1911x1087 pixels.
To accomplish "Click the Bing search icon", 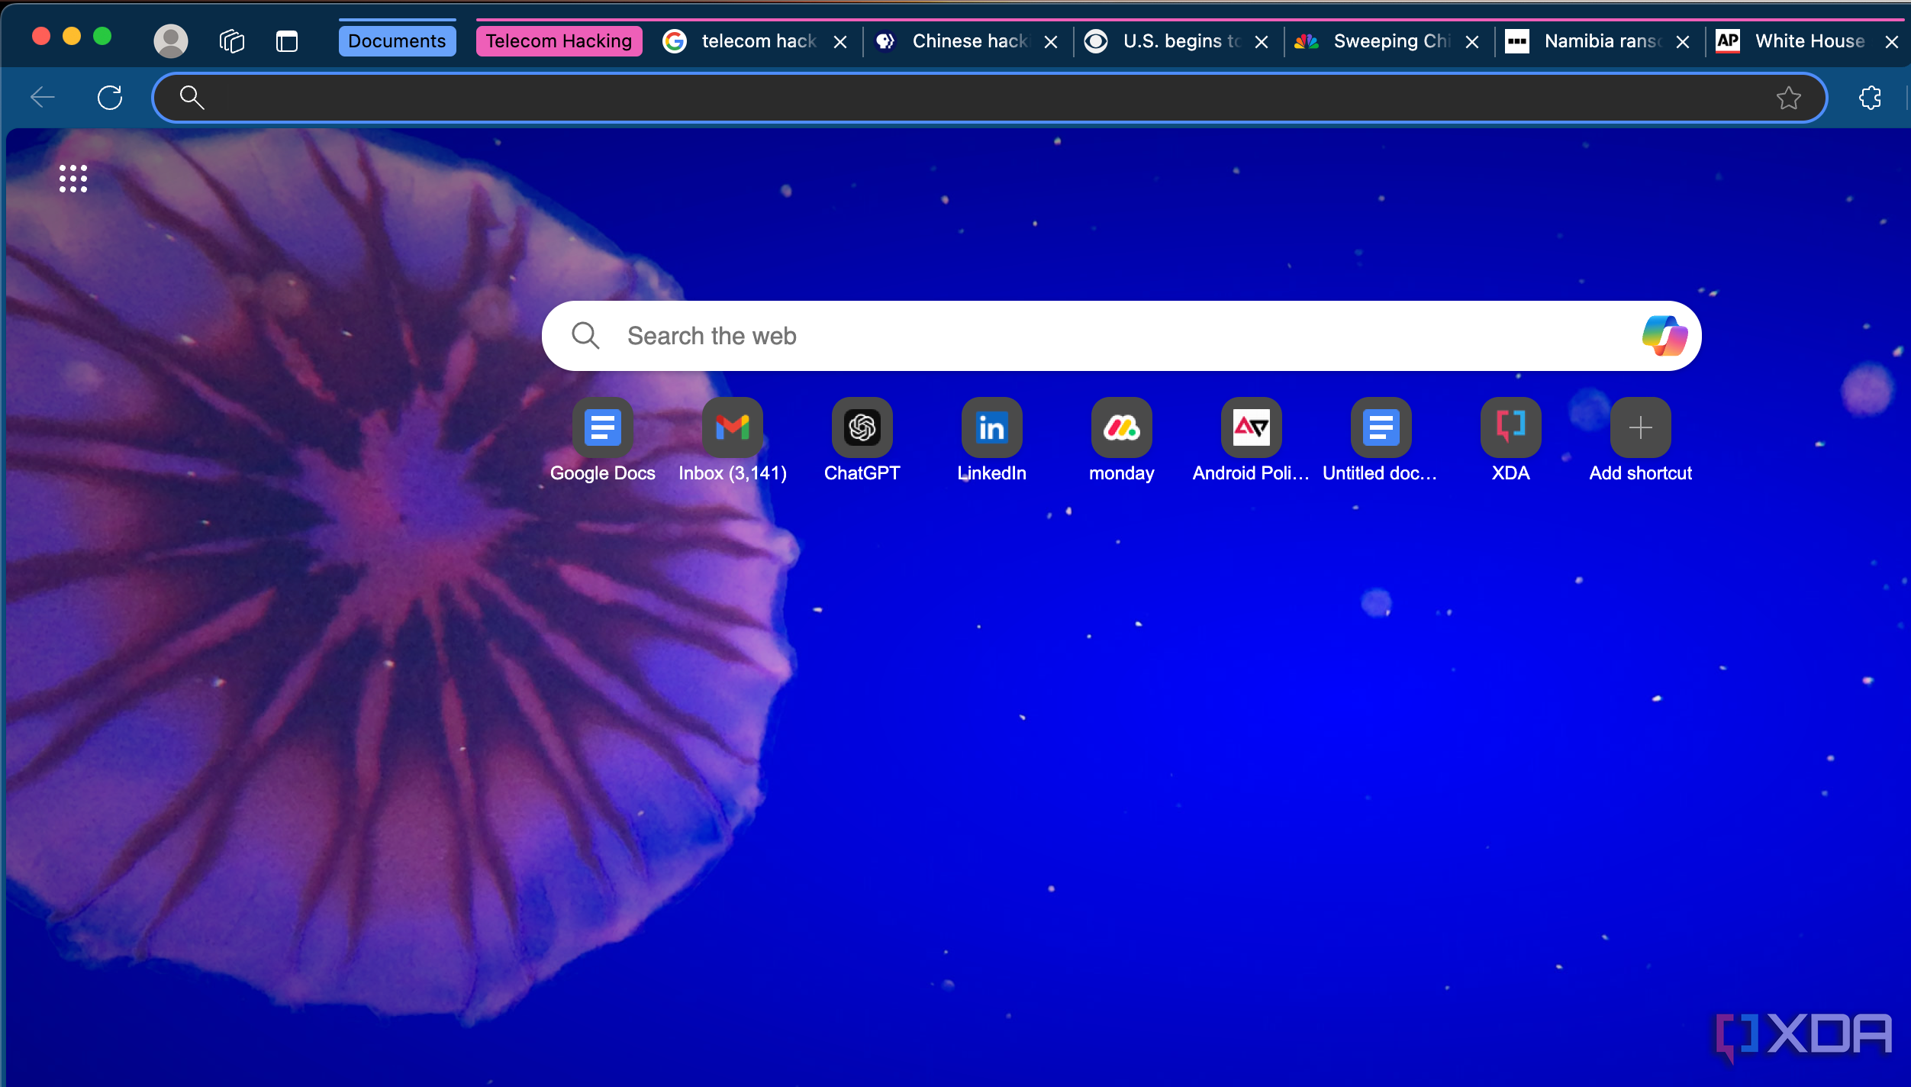I will pyautogui.click(x=1664, y=335).
